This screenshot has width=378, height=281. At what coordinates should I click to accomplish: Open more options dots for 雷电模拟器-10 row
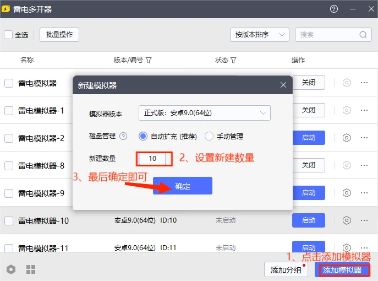pyautogui.click(x=364, y=220)
